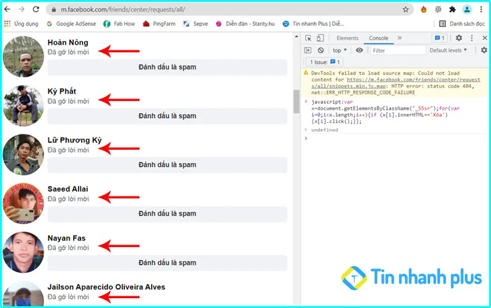Switch to the Elements tab
Image resolution: width=491 pixels, height=308 pixels.
coord(347,38)
